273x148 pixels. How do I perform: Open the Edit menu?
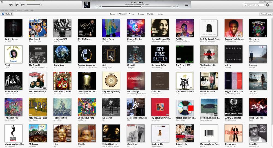(x=7, y=10)
